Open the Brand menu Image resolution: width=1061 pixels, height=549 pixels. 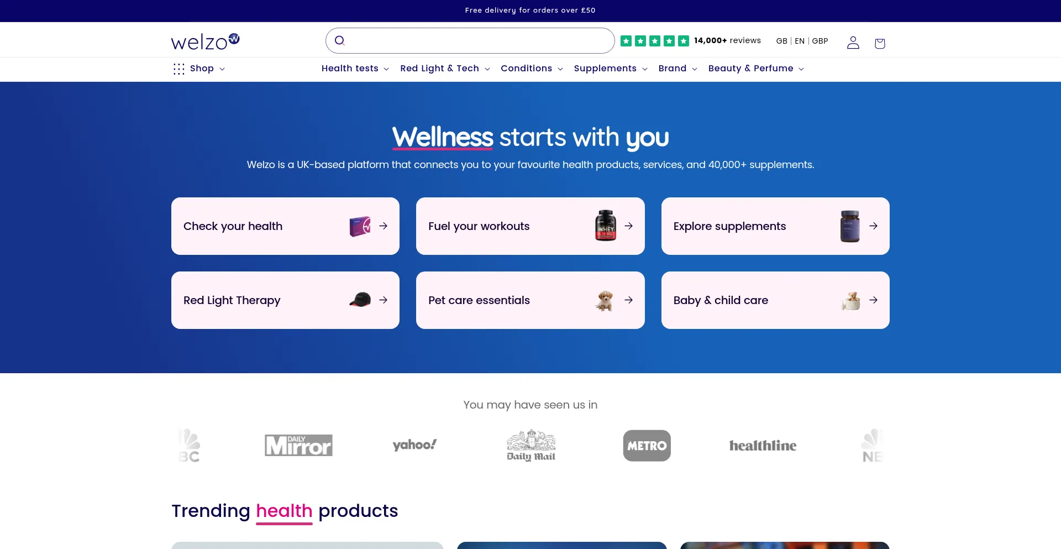[677, 69]
